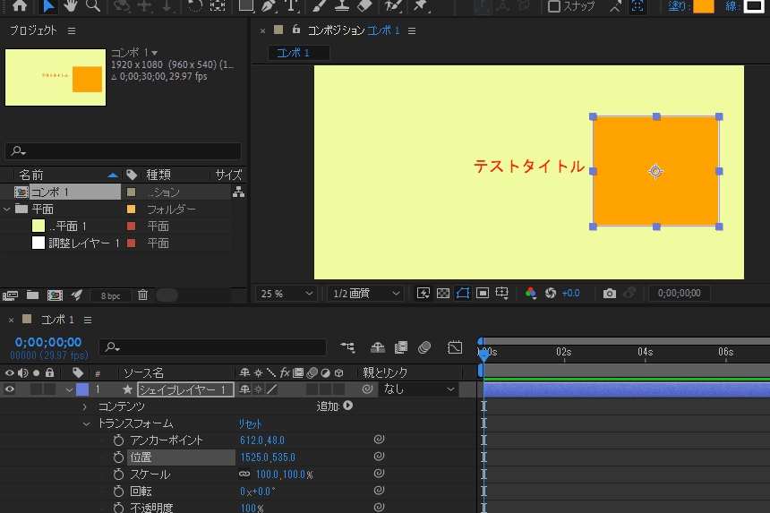Click リセット for transform
Screen dimensions: 770x513
251,423
